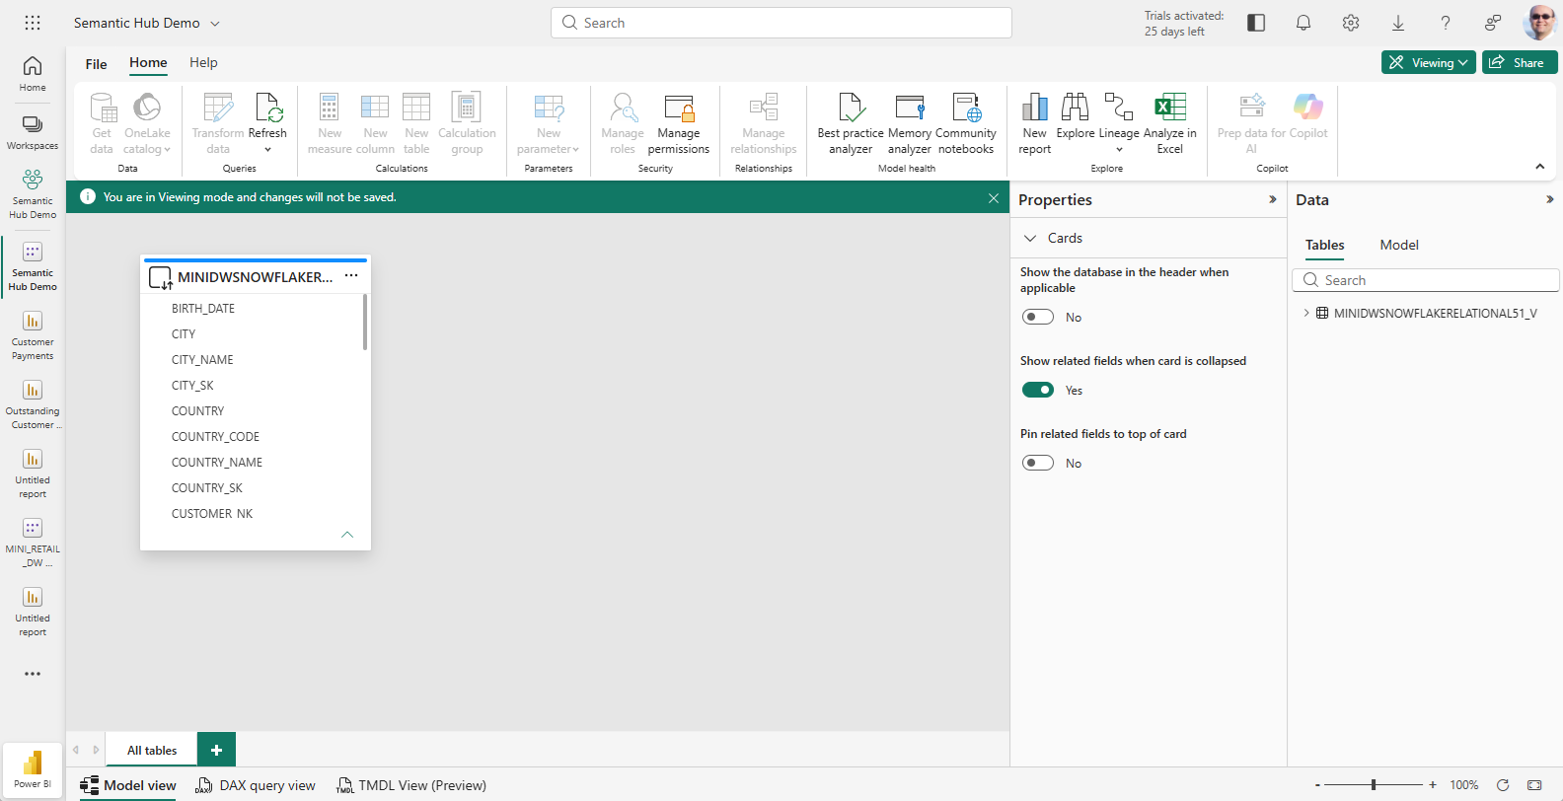Click the table card scrollbar
The height and width of the screenshot is (801, 1563).
(365, 322)
